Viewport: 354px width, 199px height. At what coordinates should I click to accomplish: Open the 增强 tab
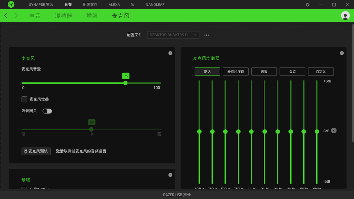coord(92,16)
